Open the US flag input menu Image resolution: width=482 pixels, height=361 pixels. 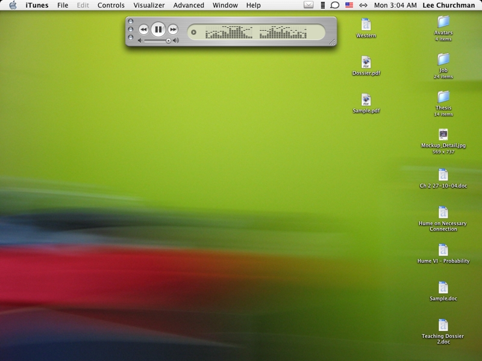click(x=349, y=5)
